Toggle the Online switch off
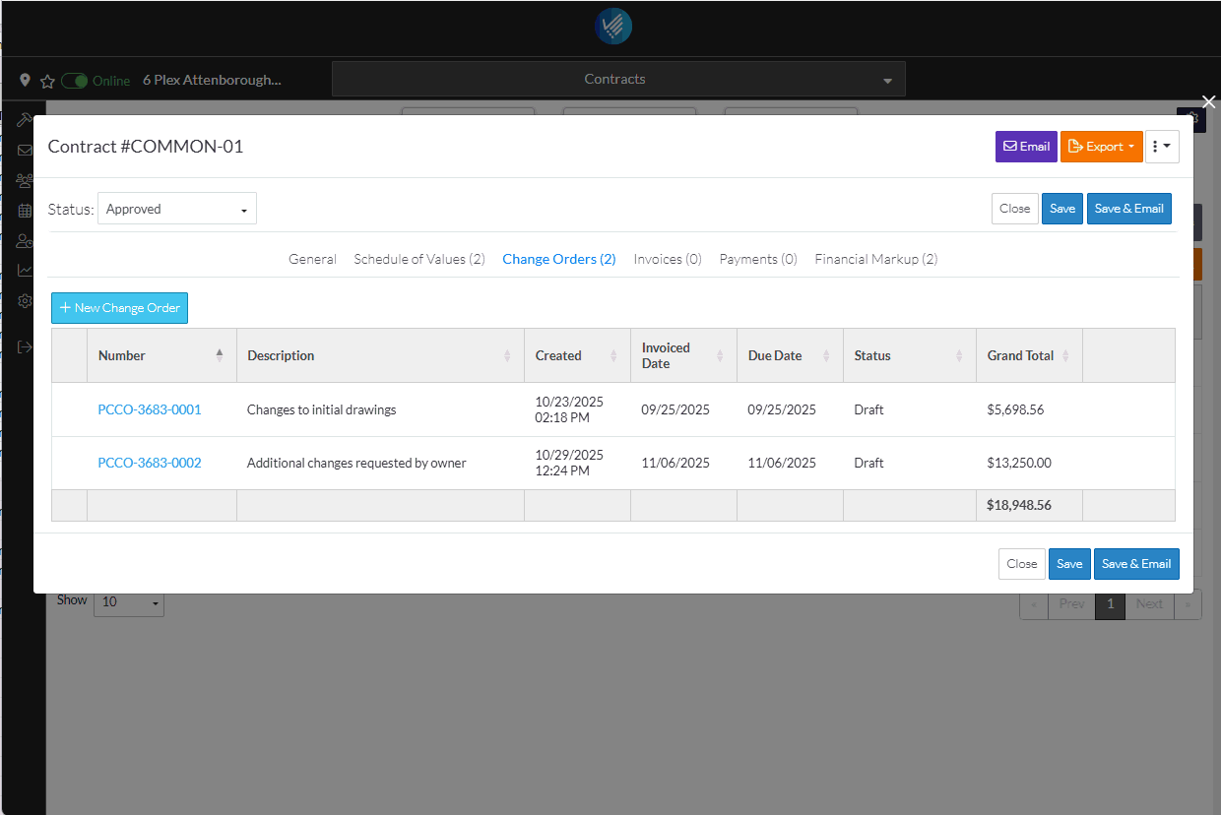 click(x=75, y=81)
